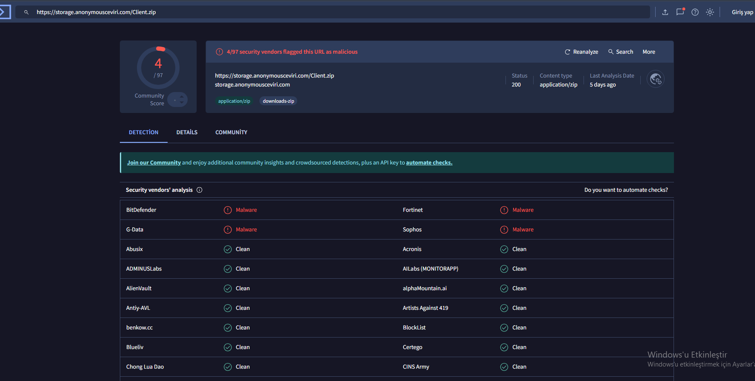The image size is (755, 381).
Task: Click the info icon beside Security vendors' analysis
Action: click(x=199, y=190)
